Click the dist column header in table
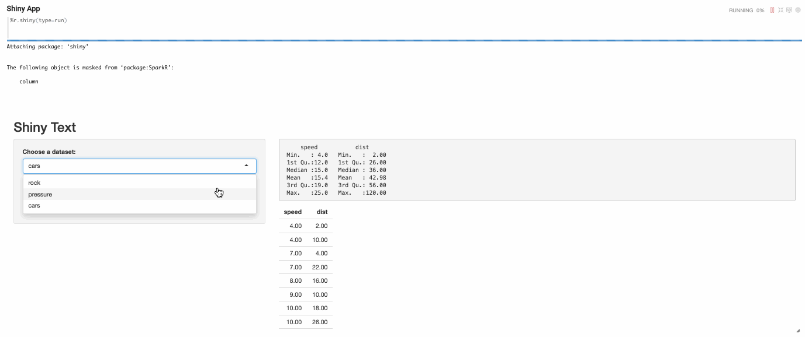 pos(322,212)
